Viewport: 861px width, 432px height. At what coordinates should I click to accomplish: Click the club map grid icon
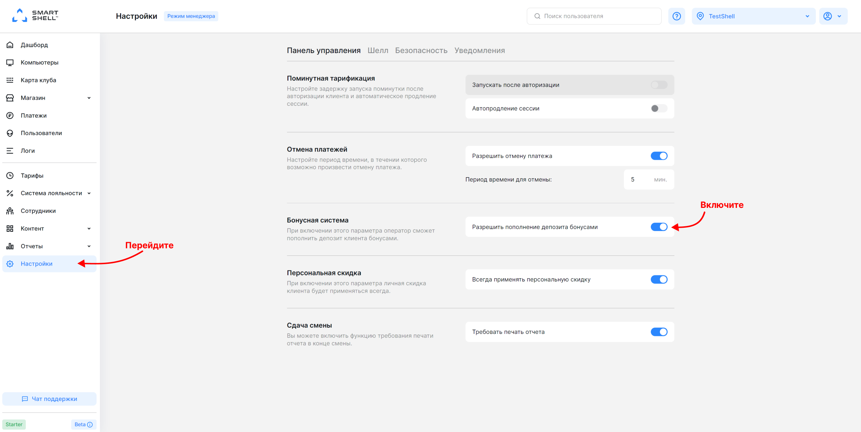10,80
